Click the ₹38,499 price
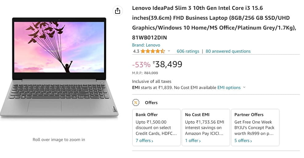Viewport: 304px width, 158px height. click(169, 64)
